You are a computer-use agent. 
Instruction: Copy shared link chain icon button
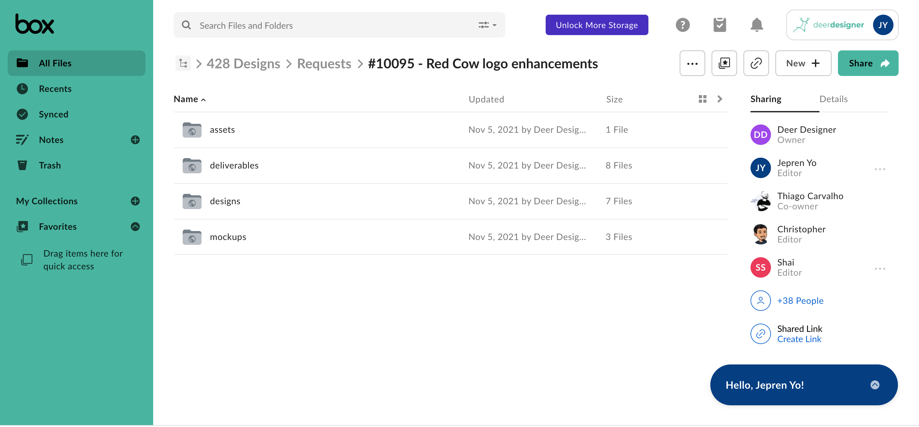(756, 64)
